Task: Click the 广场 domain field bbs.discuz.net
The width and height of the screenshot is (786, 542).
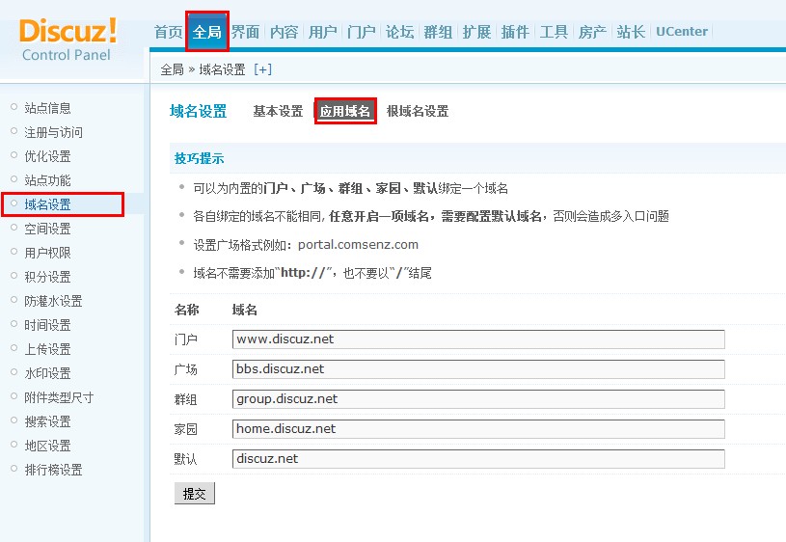Action: 478,369
